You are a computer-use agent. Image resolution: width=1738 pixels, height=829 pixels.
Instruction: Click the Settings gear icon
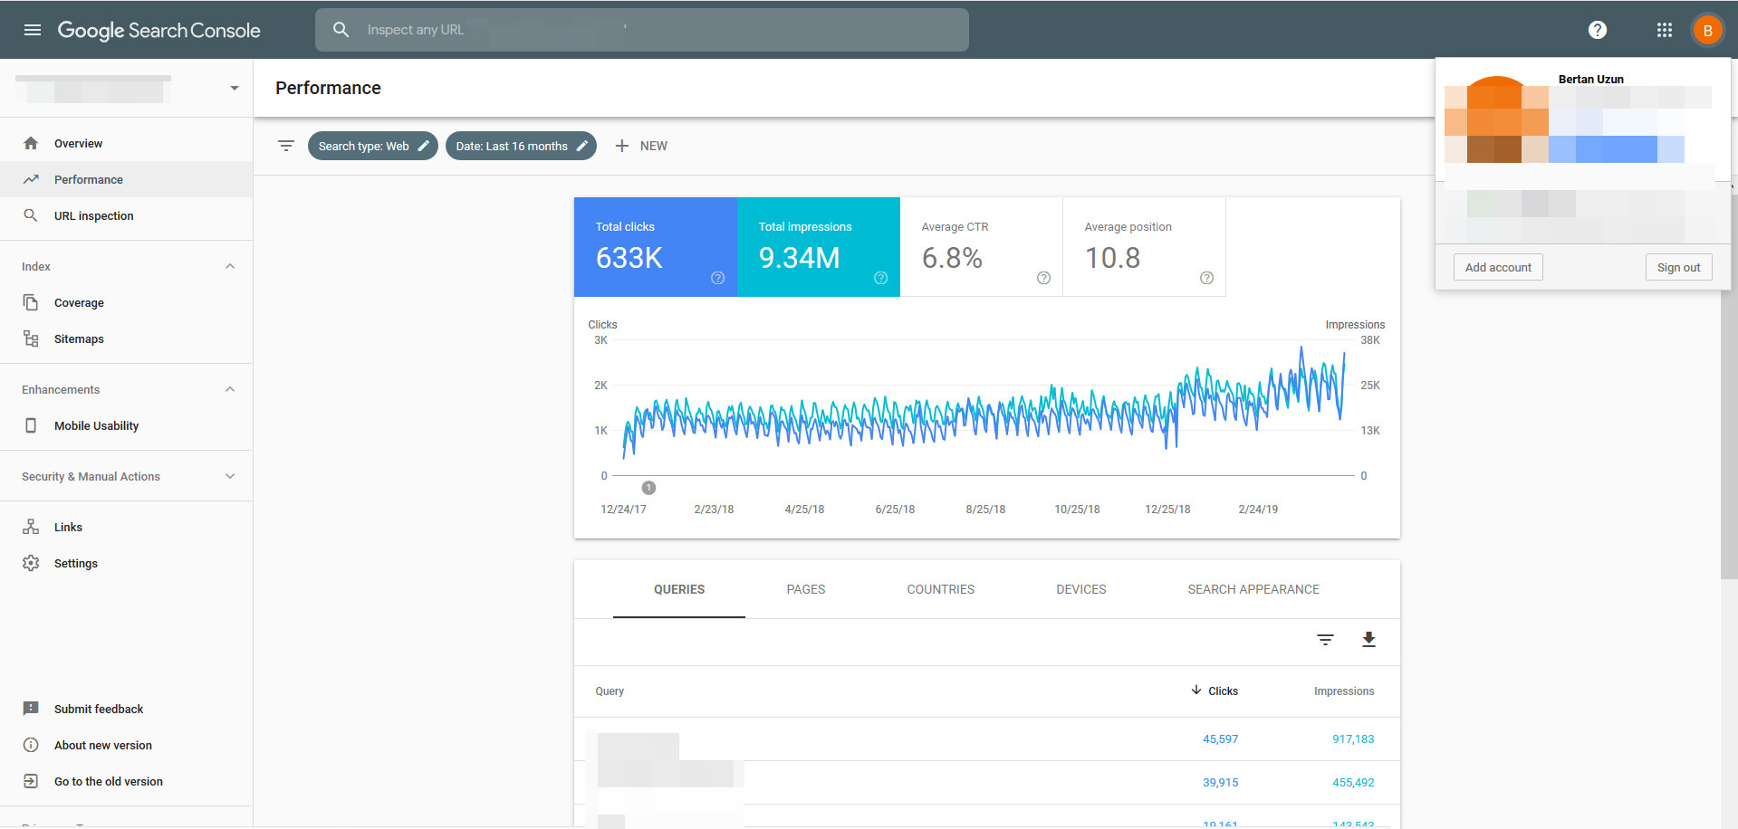point(31,563)
